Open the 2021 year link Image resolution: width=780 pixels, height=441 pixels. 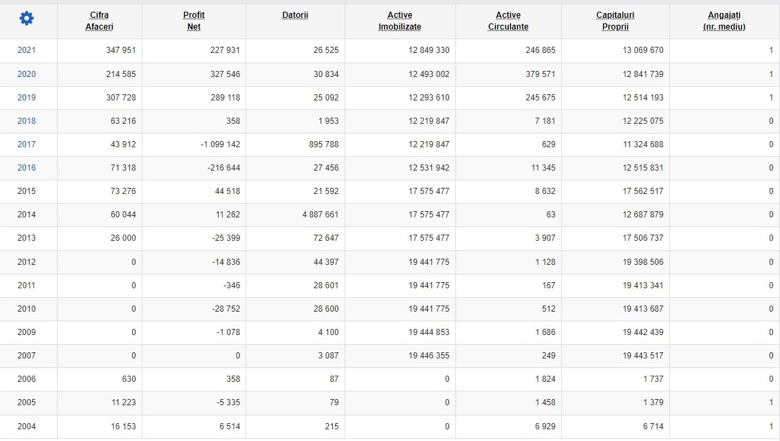pyautogui.click(x=26, y=50)
